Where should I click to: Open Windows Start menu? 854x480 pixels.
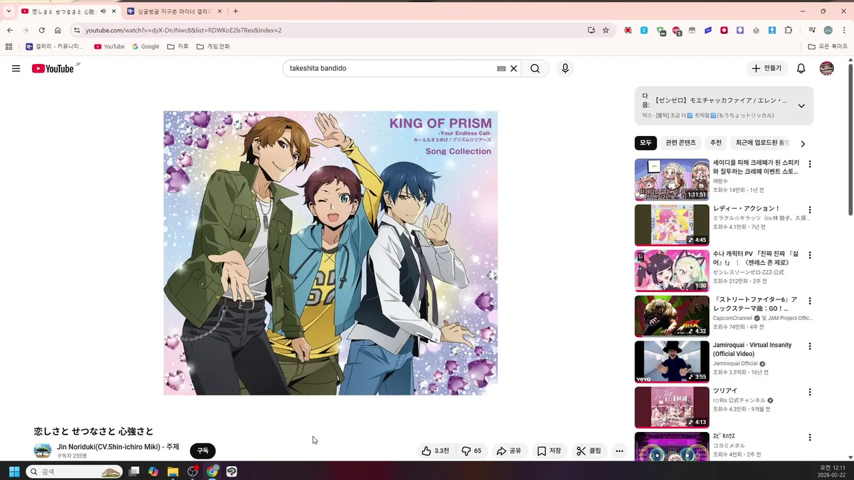[x=14, y=471]
